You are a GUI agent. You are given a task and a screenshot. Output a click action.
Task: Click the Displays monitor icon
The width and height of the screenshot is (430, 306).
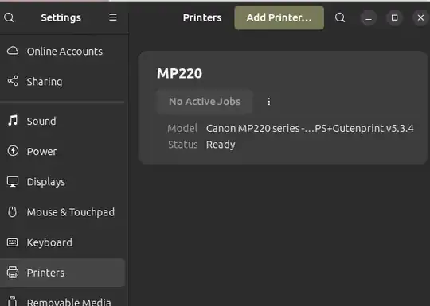pos(13,181)
